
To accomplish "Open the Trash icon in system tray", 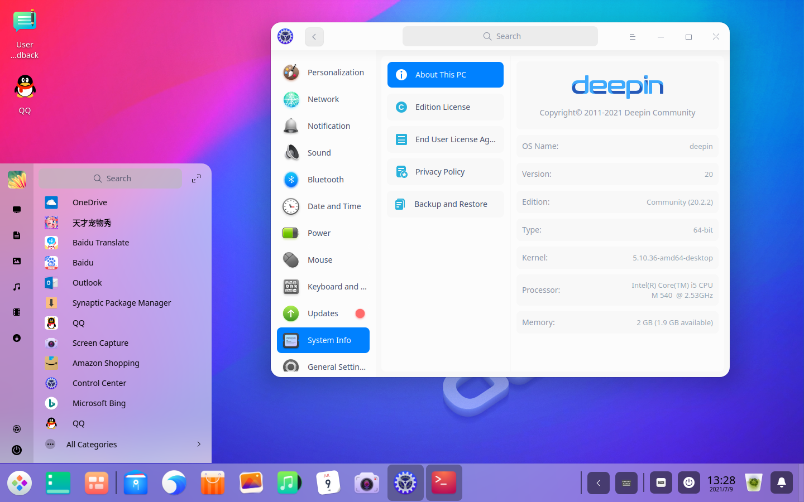I will 754,483.
